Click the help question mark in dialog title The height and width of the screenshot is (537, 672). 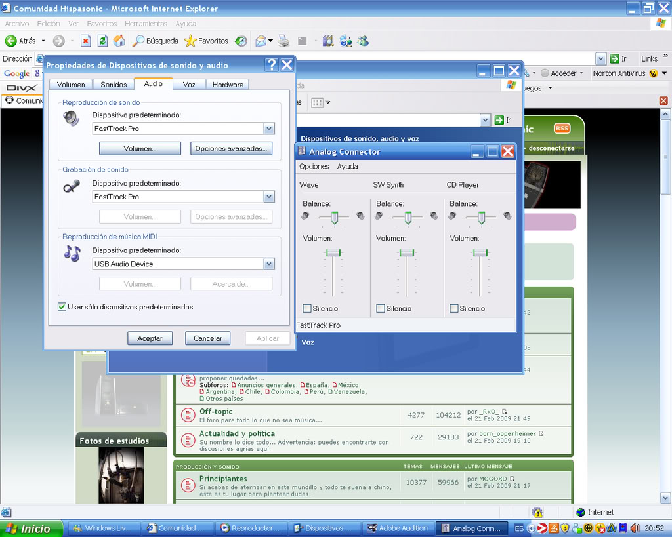click(272, 65)
